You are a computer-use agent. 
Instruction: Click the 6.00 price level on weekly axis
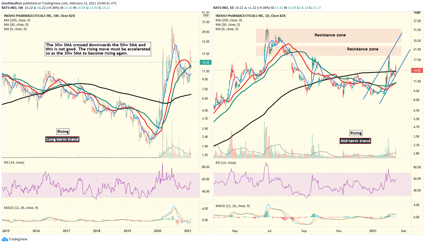[x=205, y=99]
